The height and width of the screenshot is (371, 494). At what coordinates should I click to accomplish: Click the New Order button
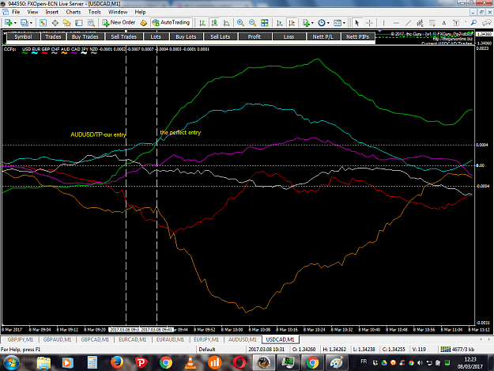119,22
